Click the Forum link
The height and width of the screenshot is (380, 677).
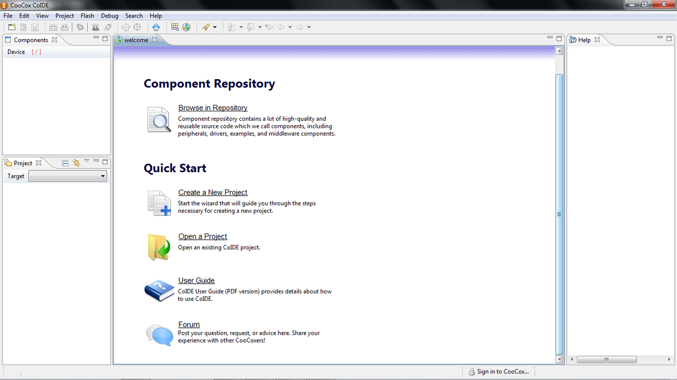[189, 325]
